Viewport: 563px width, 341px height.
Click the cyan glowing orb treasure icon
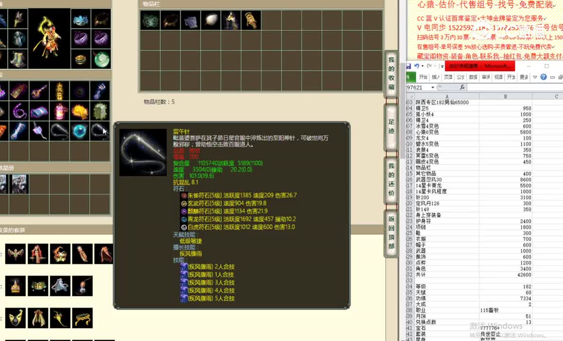pyautogui.click(x=80, y=131)
